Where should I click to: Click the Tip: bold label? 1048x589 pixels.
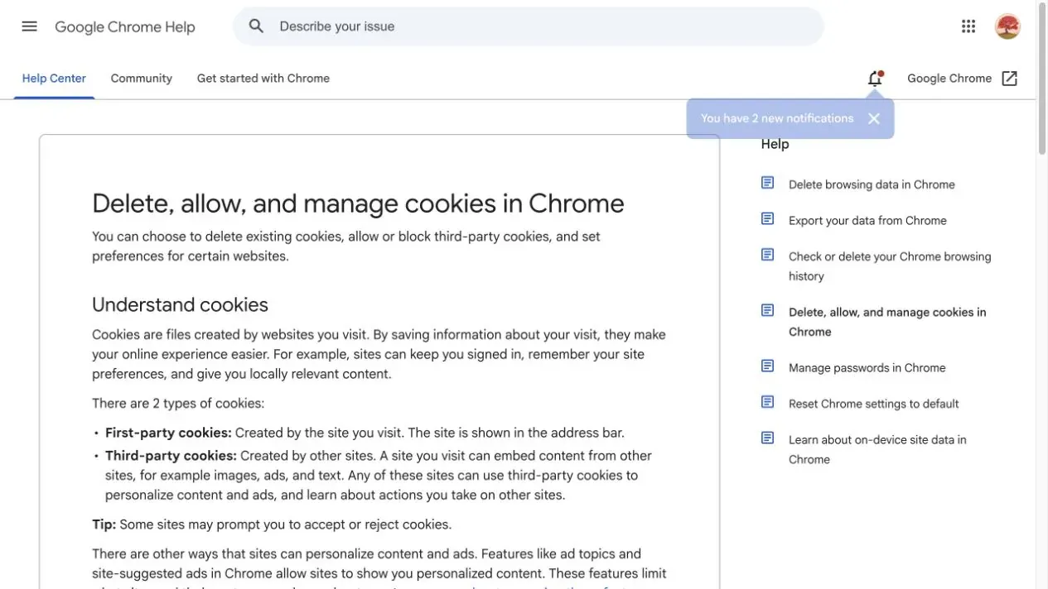point(104,524)
